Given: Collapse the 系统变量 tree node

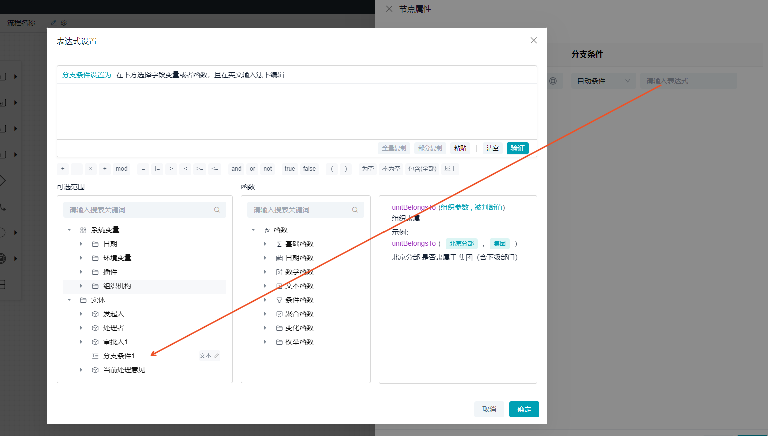Looking at the screenshot, I should [69, 230].
